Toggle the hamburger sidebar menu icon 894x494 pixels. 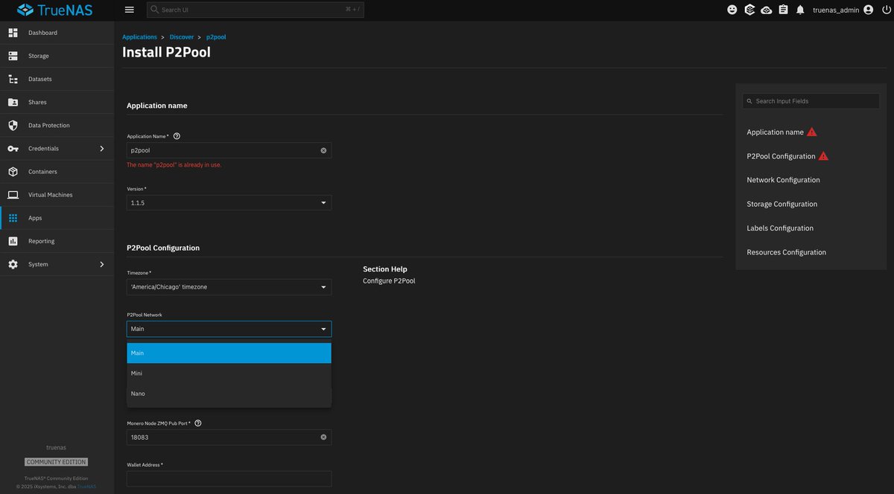pos(130,10)
